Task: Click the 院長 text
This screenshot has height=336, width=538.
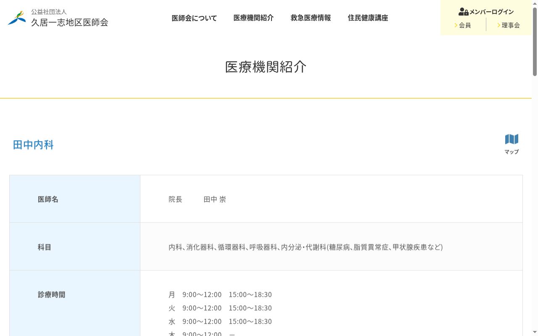Action: 175,199
